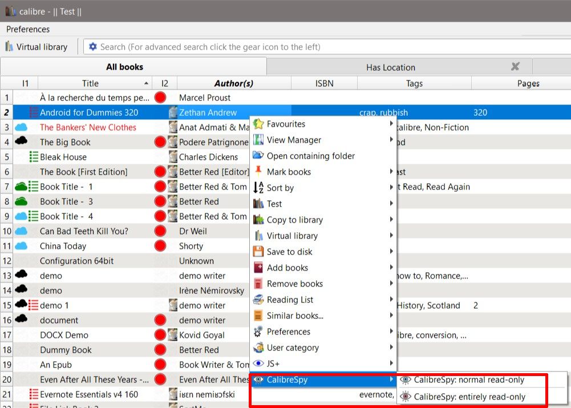This screenshot has height=408, width=571.
Task: Expand the JS+ submenu arrow
Action: coord(391,363)
